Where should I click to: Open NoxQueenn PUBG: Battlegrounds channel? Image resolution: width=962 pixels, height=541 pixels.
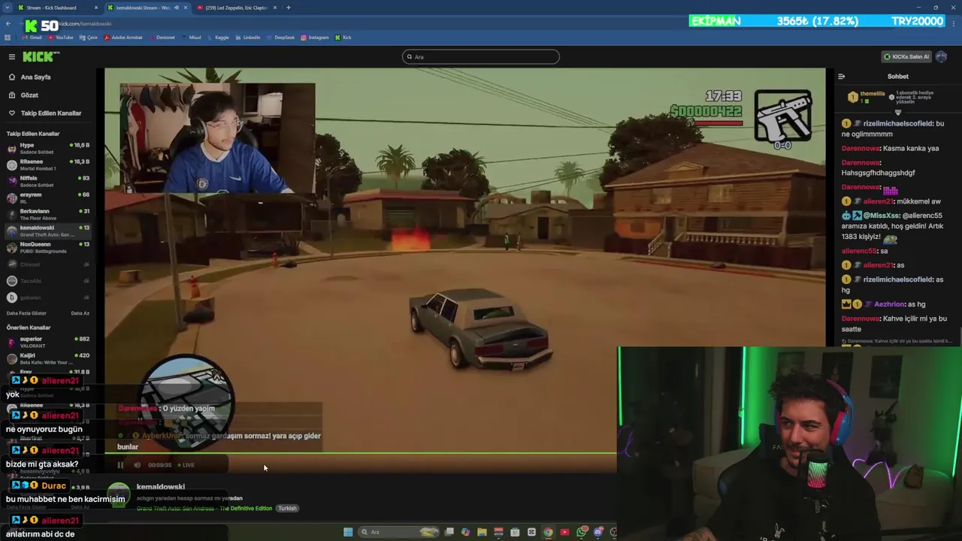(x=48, y=247)
